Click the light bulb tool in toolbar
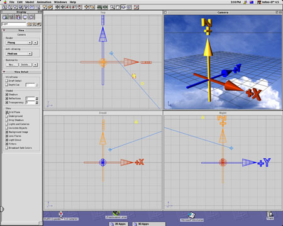Image resolution: width=283 pixels, height=226 pixels. coord(45,7)
